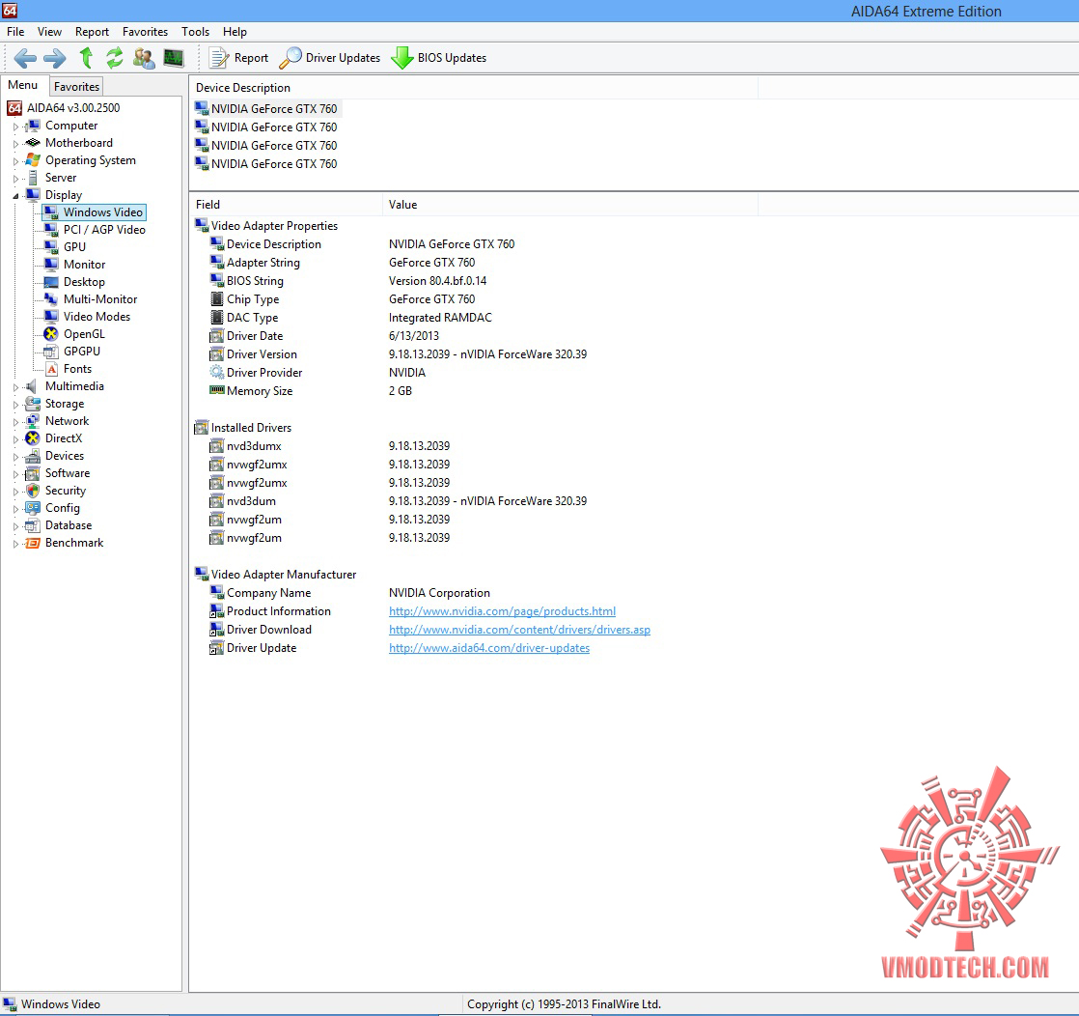The width and height of the screenshot is (1079, 1016).
Task: Click the Installed Drivers section icon
Action: 201,428
